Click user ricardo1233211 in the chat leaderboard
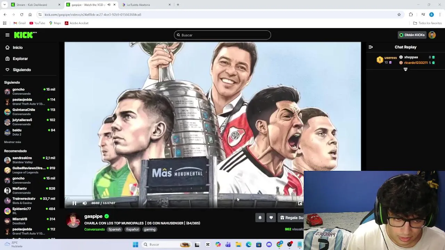 click(x=416, y=63)
